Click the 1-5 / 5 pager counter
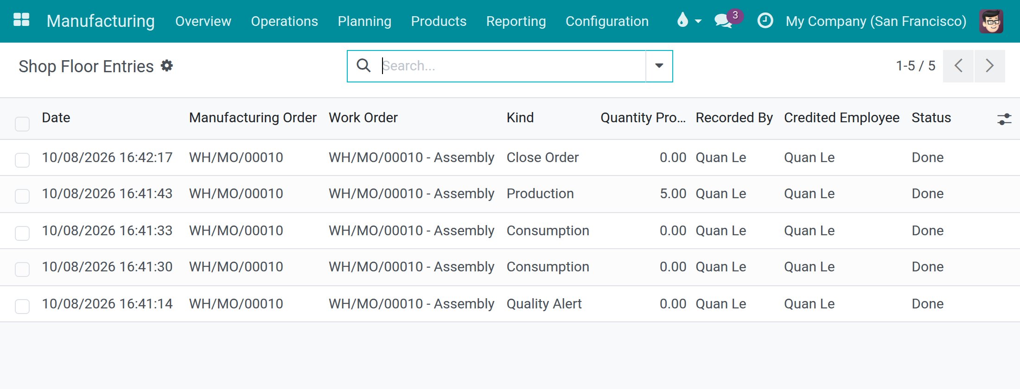 [x=916, y=66]
